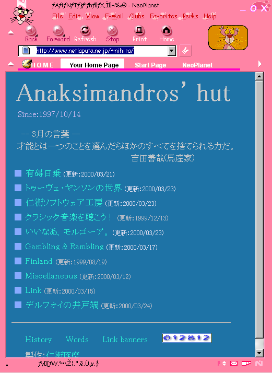This screenshot has width=272, height=373.
Task: Open the address bar dropdown arrow
Action: [171, 51]
